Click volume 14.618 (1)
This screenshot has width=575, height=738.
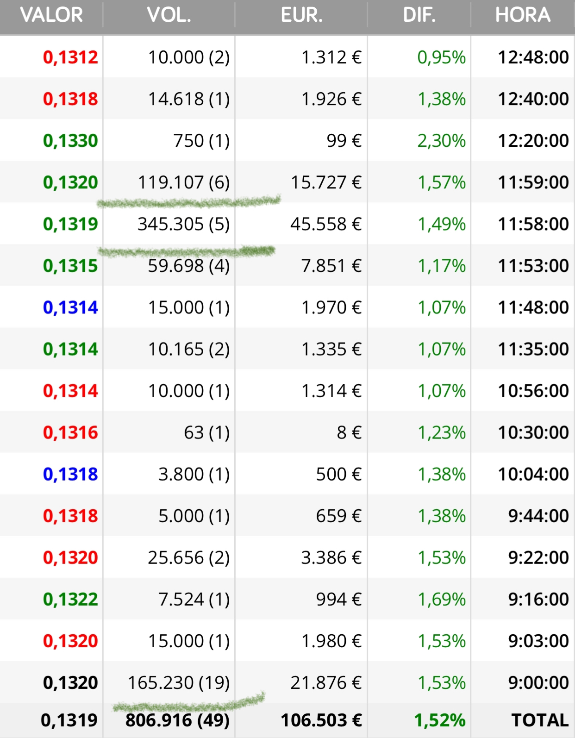point(189,99)
